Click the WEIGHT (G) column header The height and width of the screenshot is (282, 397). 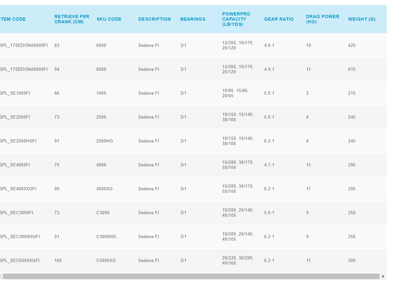(x=361, y=19)
